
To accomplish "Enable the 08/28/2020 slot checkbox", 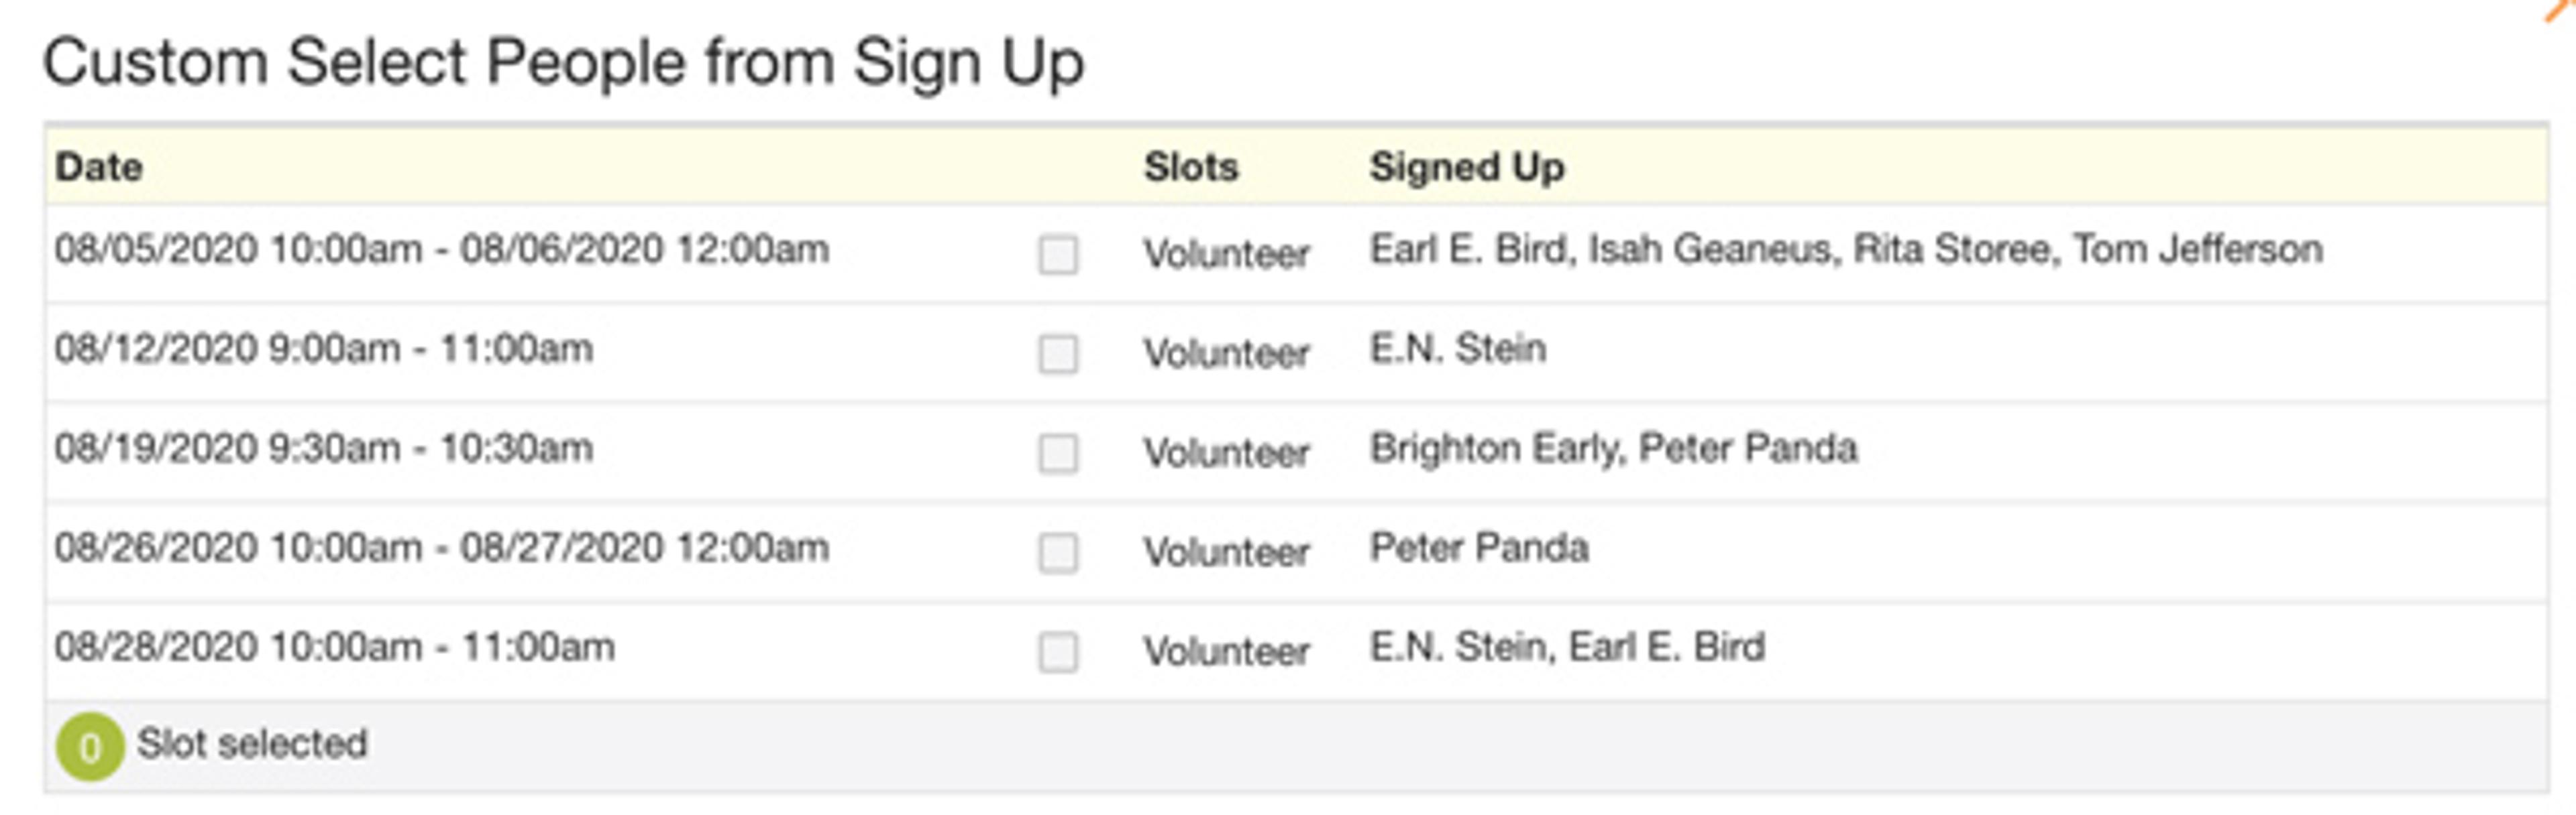I will click(1058, 652).
